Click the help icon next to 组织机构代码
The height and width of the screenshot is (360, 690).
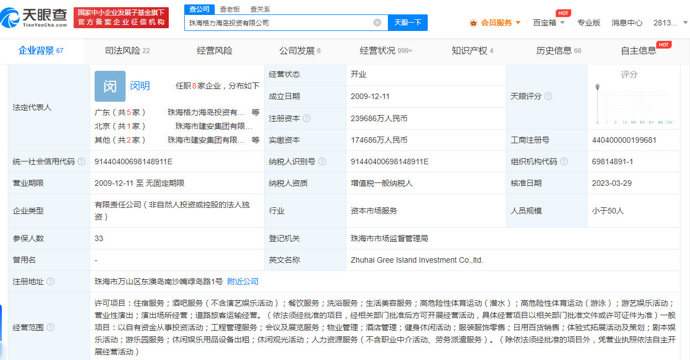click(564, 161)
